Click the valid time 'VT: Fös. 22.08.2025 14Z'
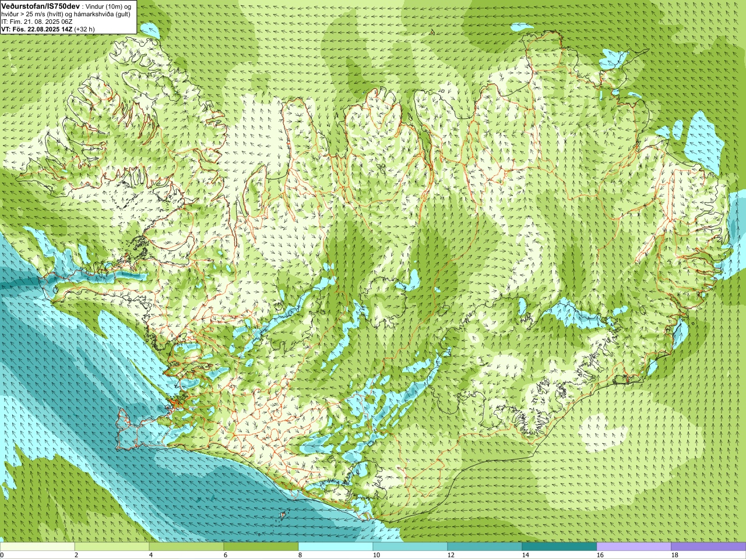 (x=37, y=29)
